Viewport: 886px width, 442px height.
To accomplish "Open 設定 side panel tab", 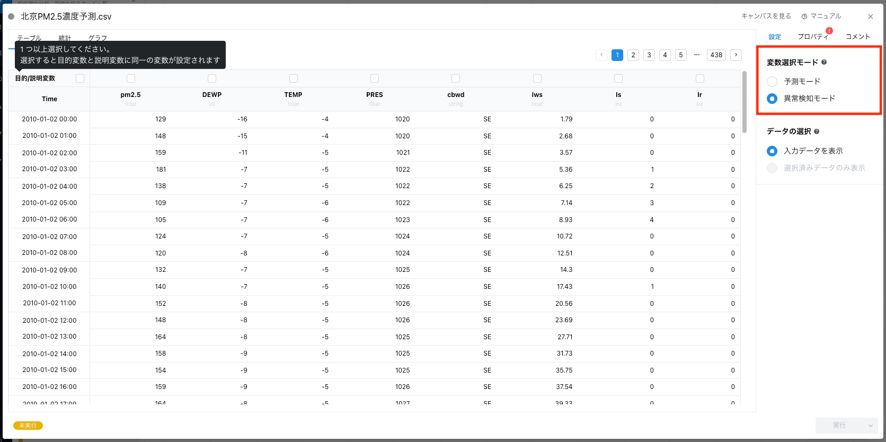I will [x=775, y=37].
